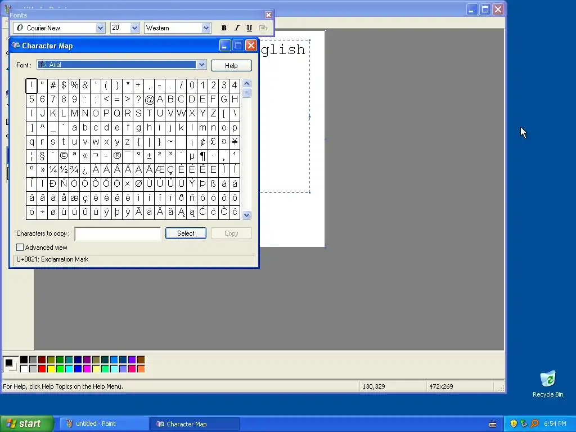Select the registered ® symbol
Image resolution: width=576 pixels, height=432 pixels.
[x=117, y=156]
